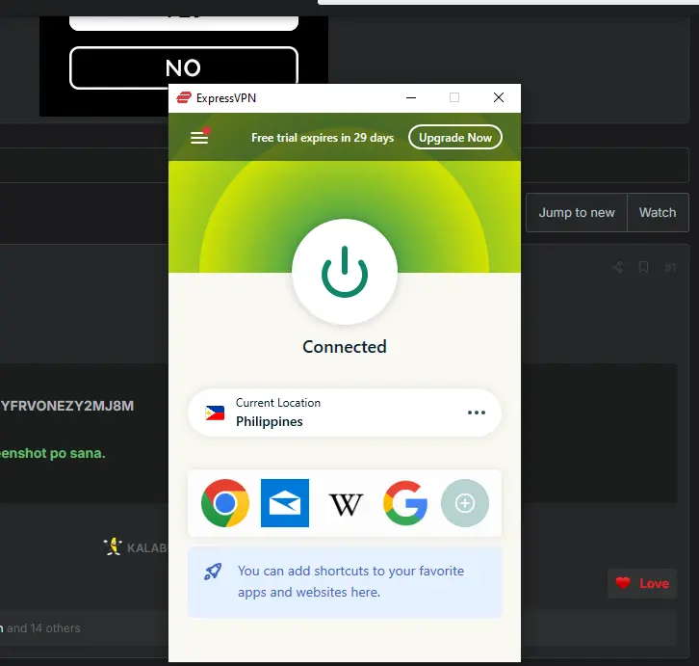Open Wikipedia shortcut in ExpressVPN

(346, 504)
